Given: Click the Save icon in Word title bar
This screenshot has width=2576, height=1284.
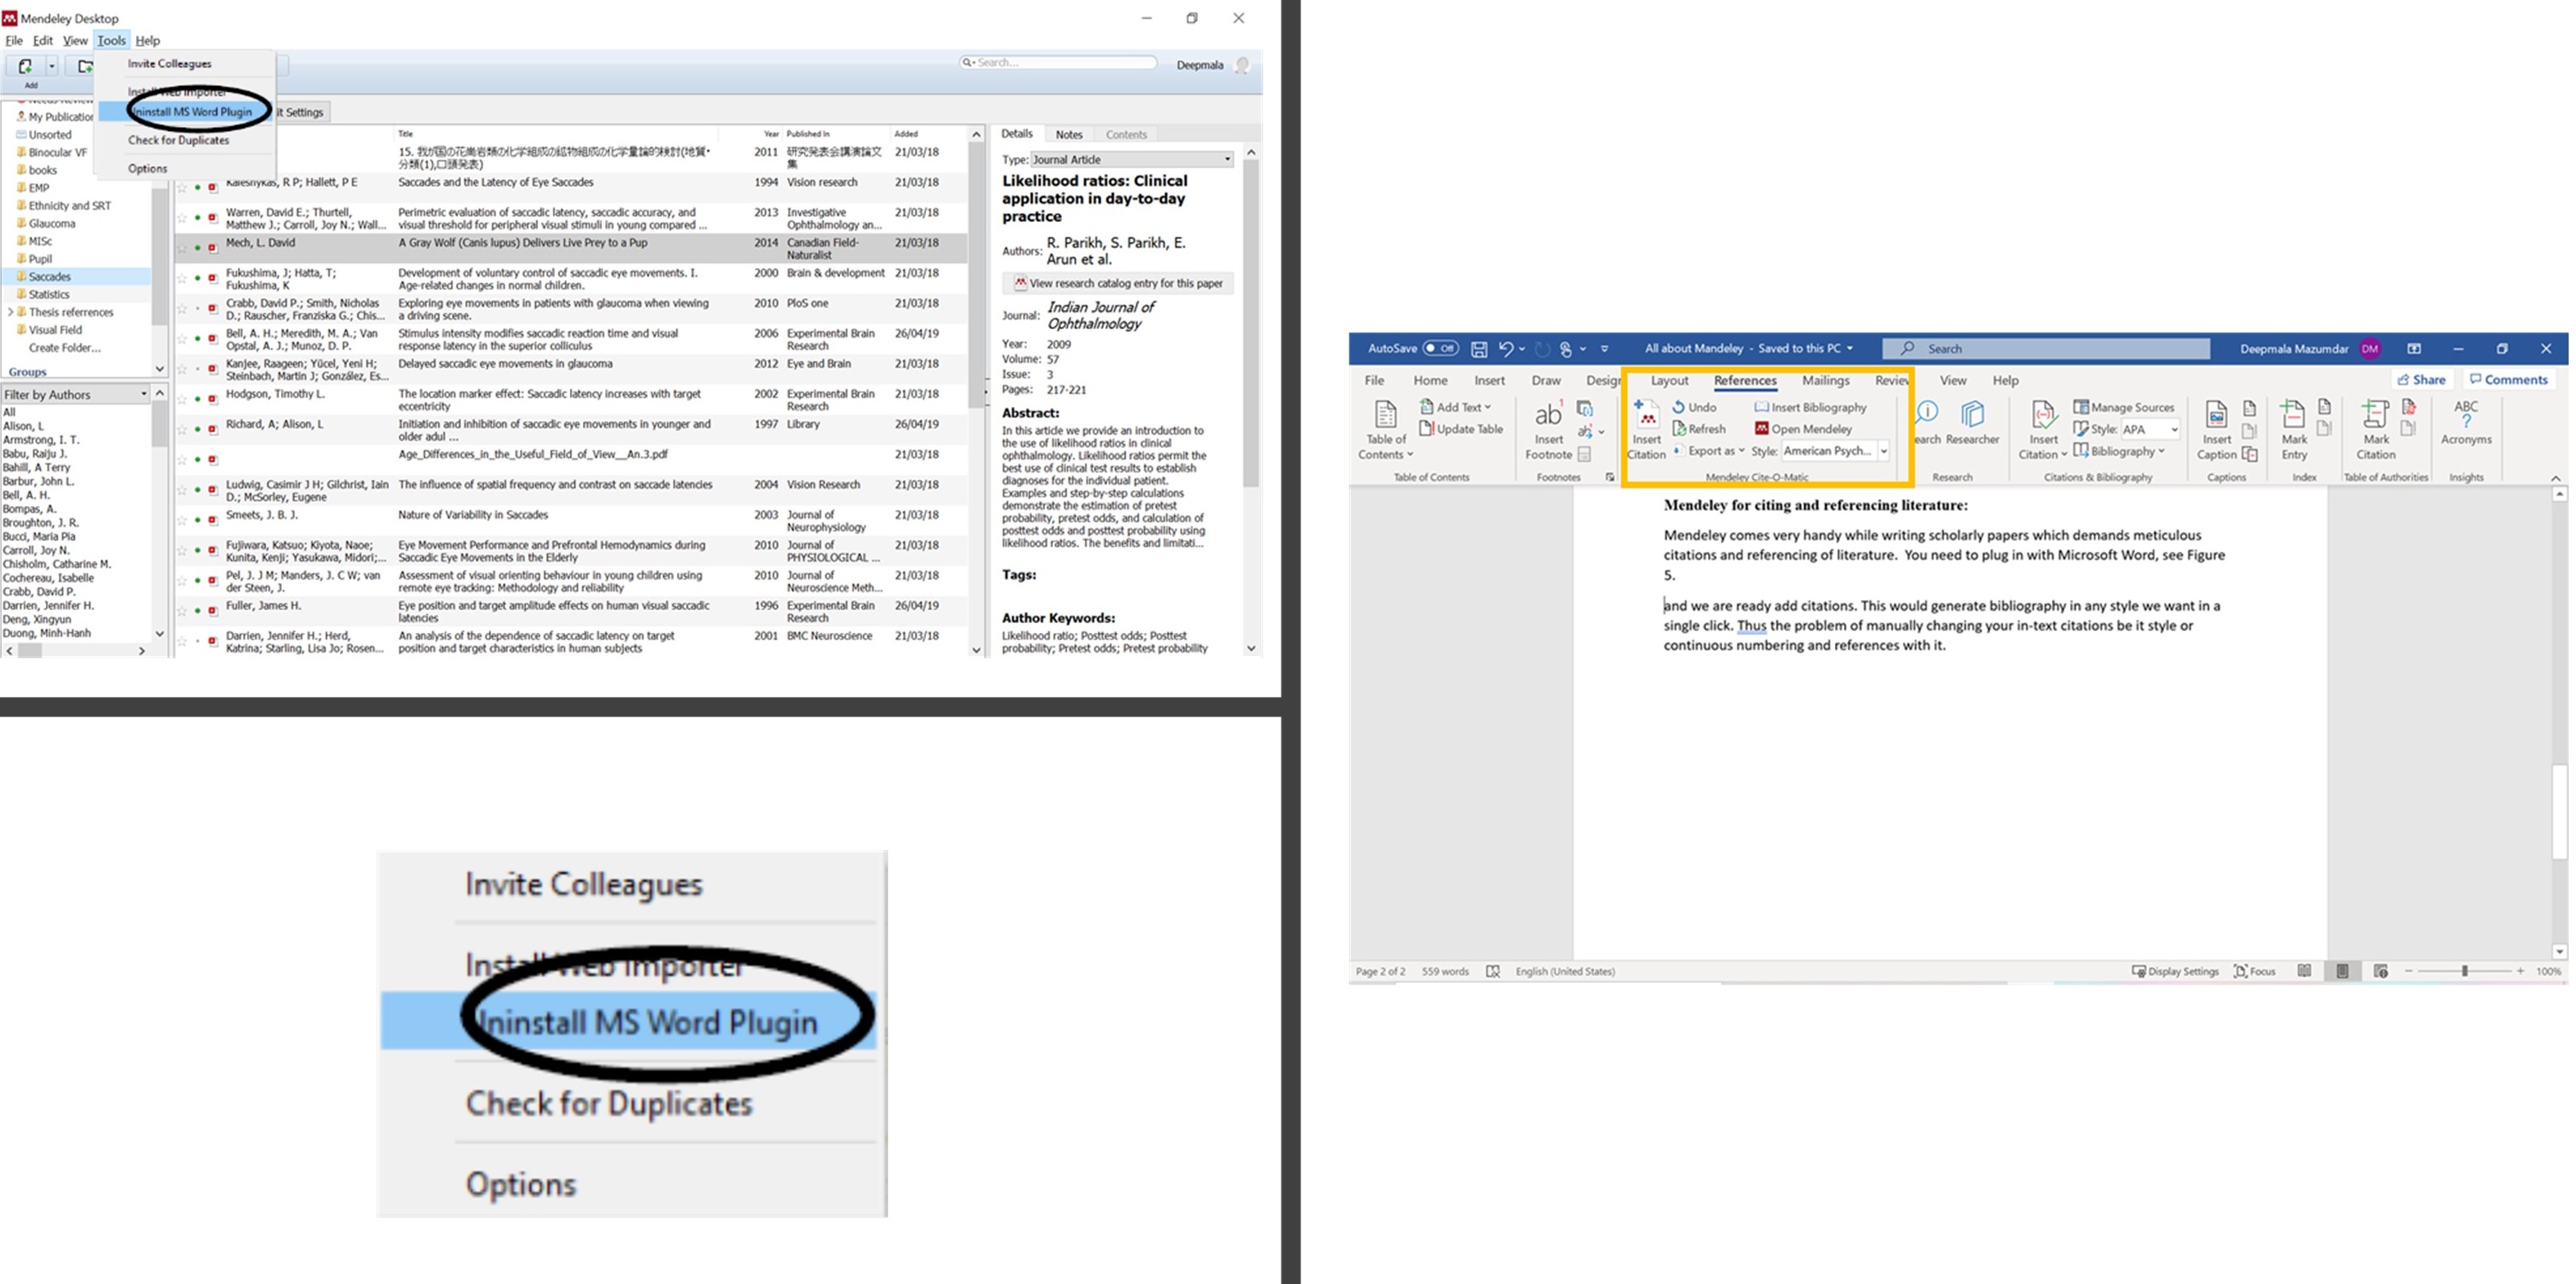Looking at the screenshot, I should 1478,349.
